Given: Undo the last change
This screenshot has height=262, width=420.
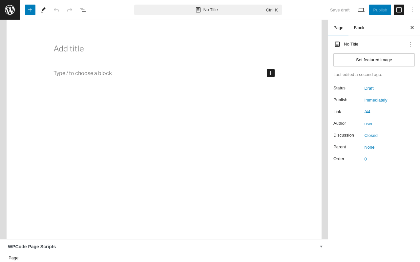Looking at the screenshot, I should click(56, 10).
